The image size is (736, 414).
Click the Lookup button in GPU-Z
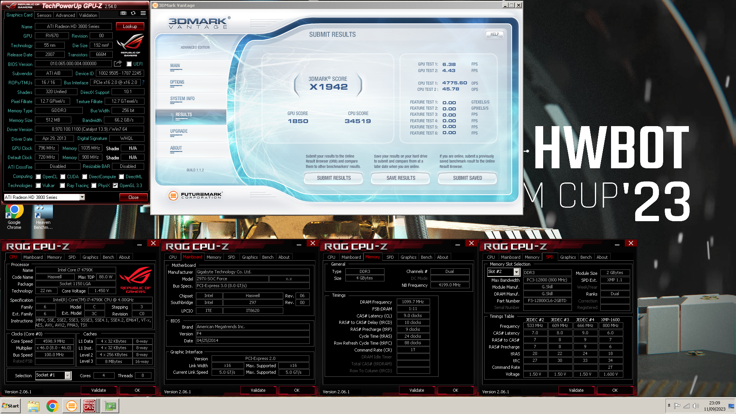pos(130,26)
